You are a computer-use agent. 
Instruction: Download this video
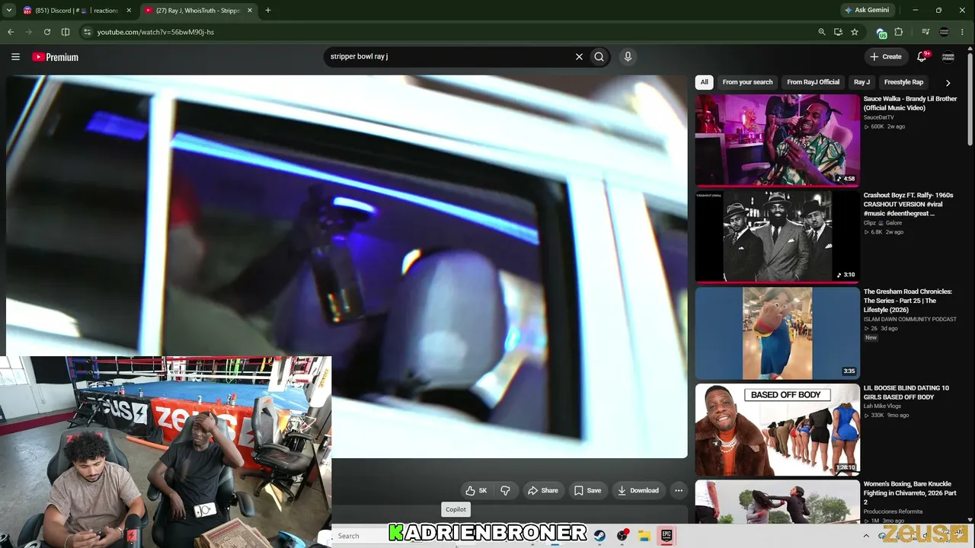click(x=638, y=491)
